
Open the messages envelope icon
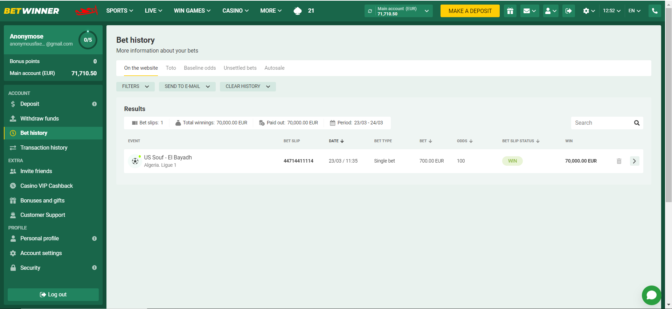pyautogui.click(x=529, y=11)
